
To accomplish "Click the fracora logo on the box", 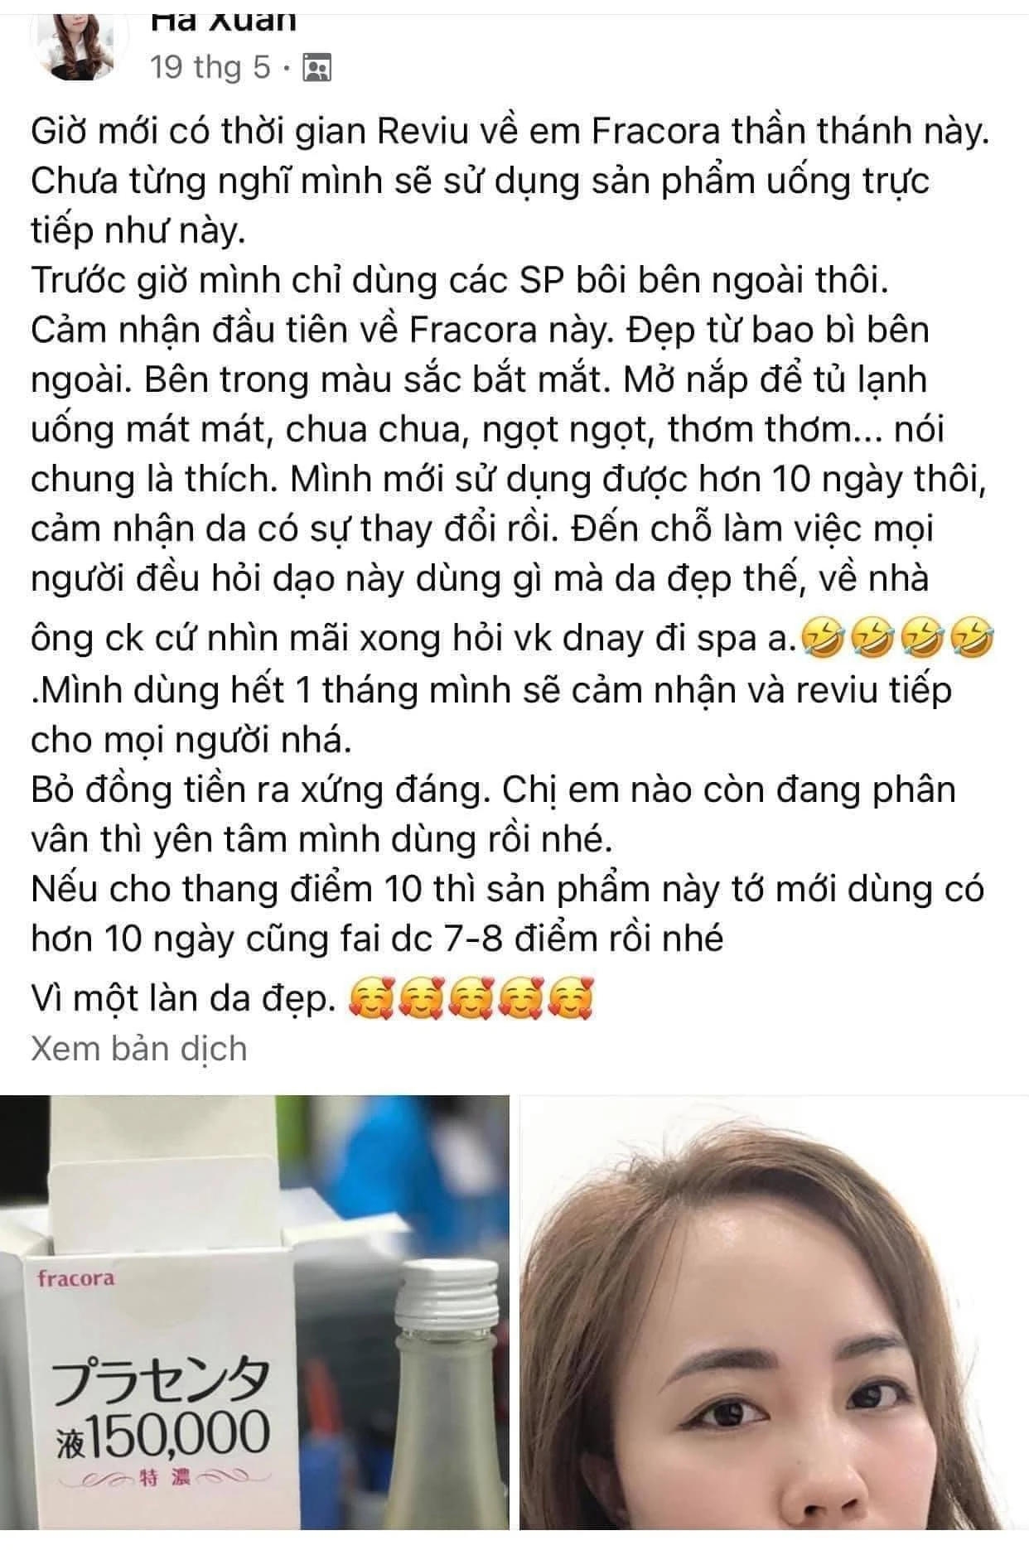I will click(x=75, y=1277).
